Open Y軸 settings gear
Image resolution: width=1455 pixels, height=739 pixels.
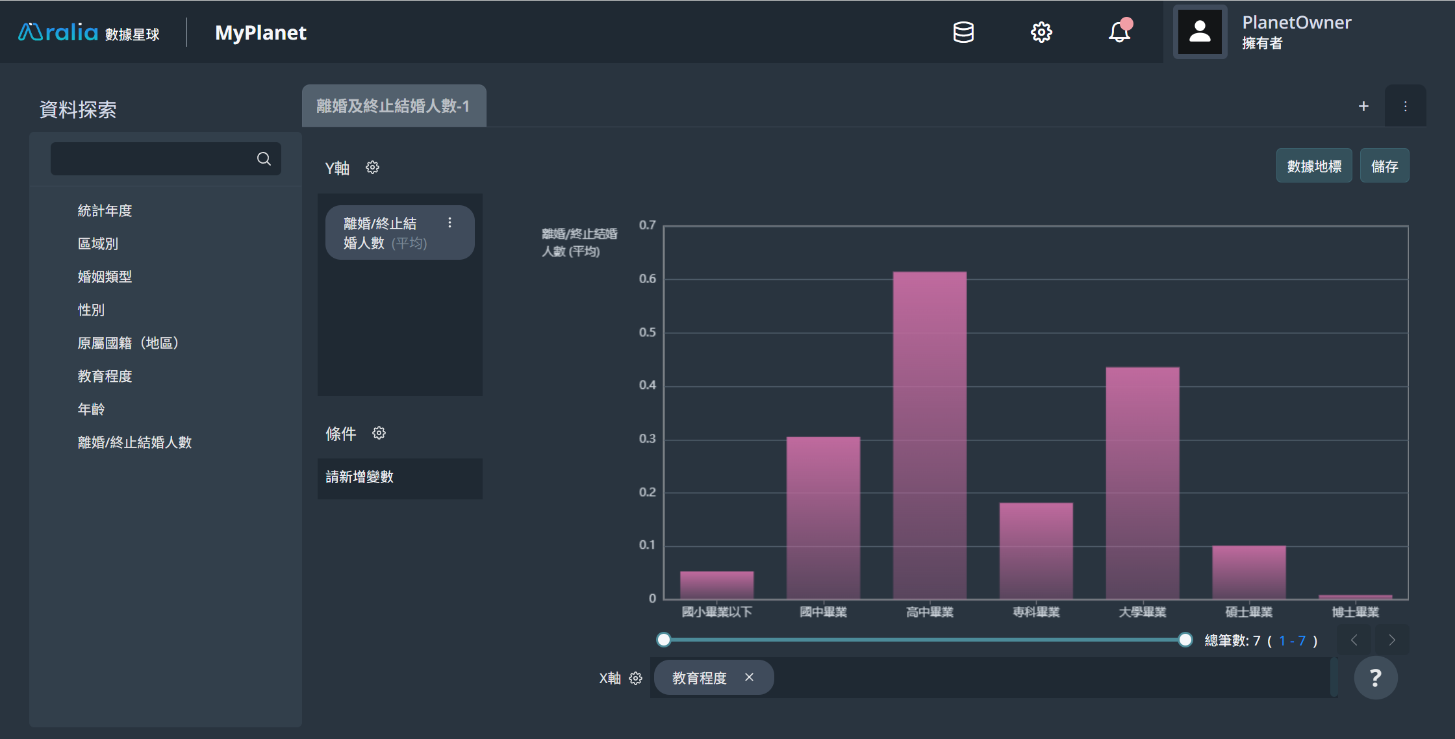tap(372, 168)
